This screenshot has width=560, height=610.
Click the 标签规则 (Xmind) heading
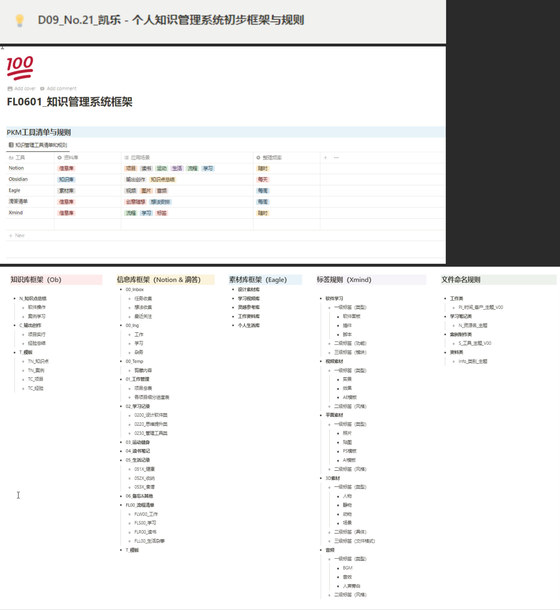(344, 280)
